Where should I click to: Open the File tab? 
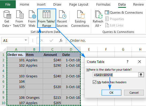(8, 4)
